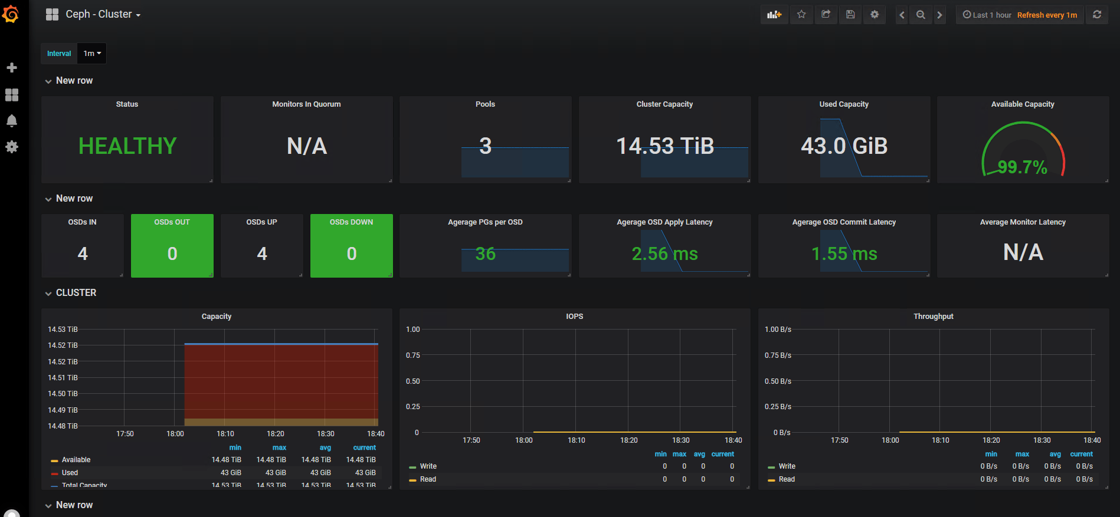The height and width of the screenshot is (517, 1120).
Task: Open the Monitors In Quorum panel title
Action: point(306,104)
